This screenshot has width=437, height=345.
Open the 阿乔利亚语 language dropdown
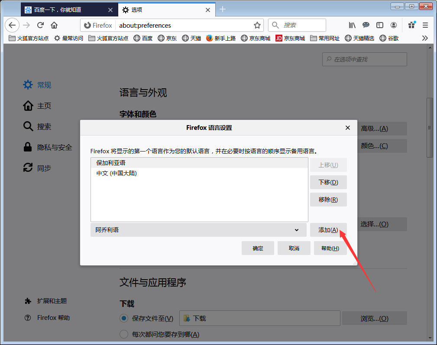(198, 230)
